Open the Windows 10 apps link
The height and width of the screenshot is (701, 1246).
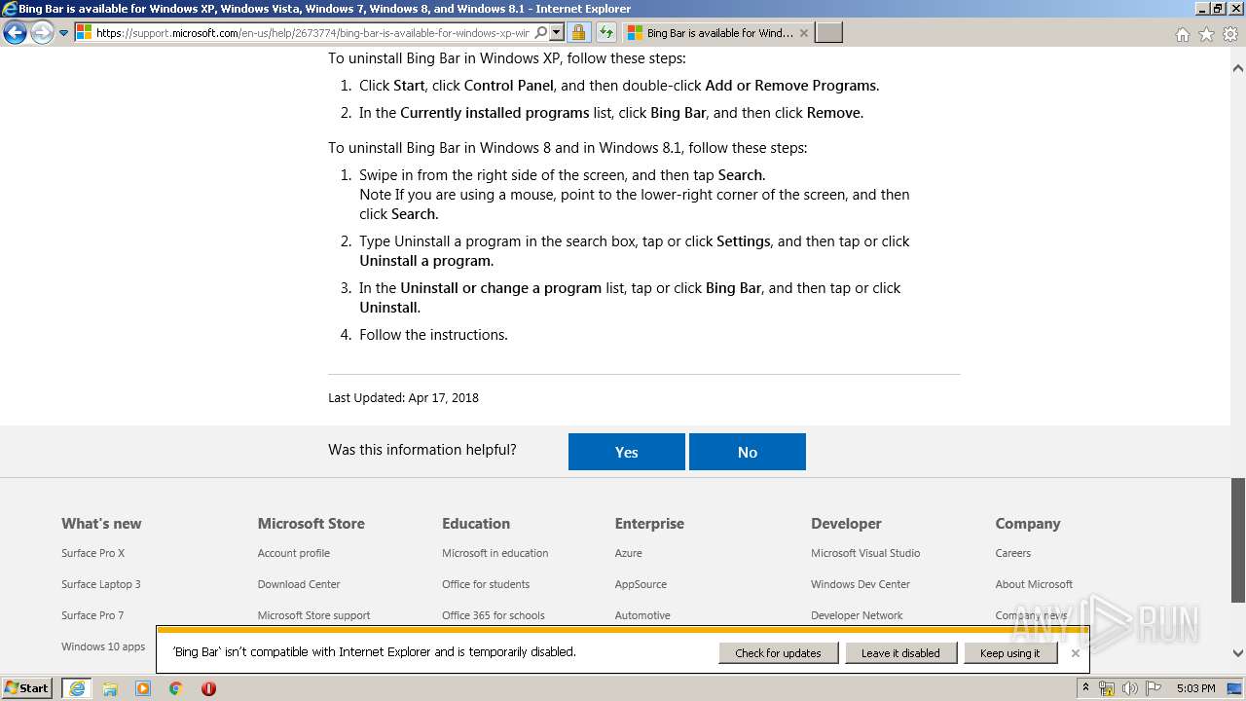pos(103,646)
